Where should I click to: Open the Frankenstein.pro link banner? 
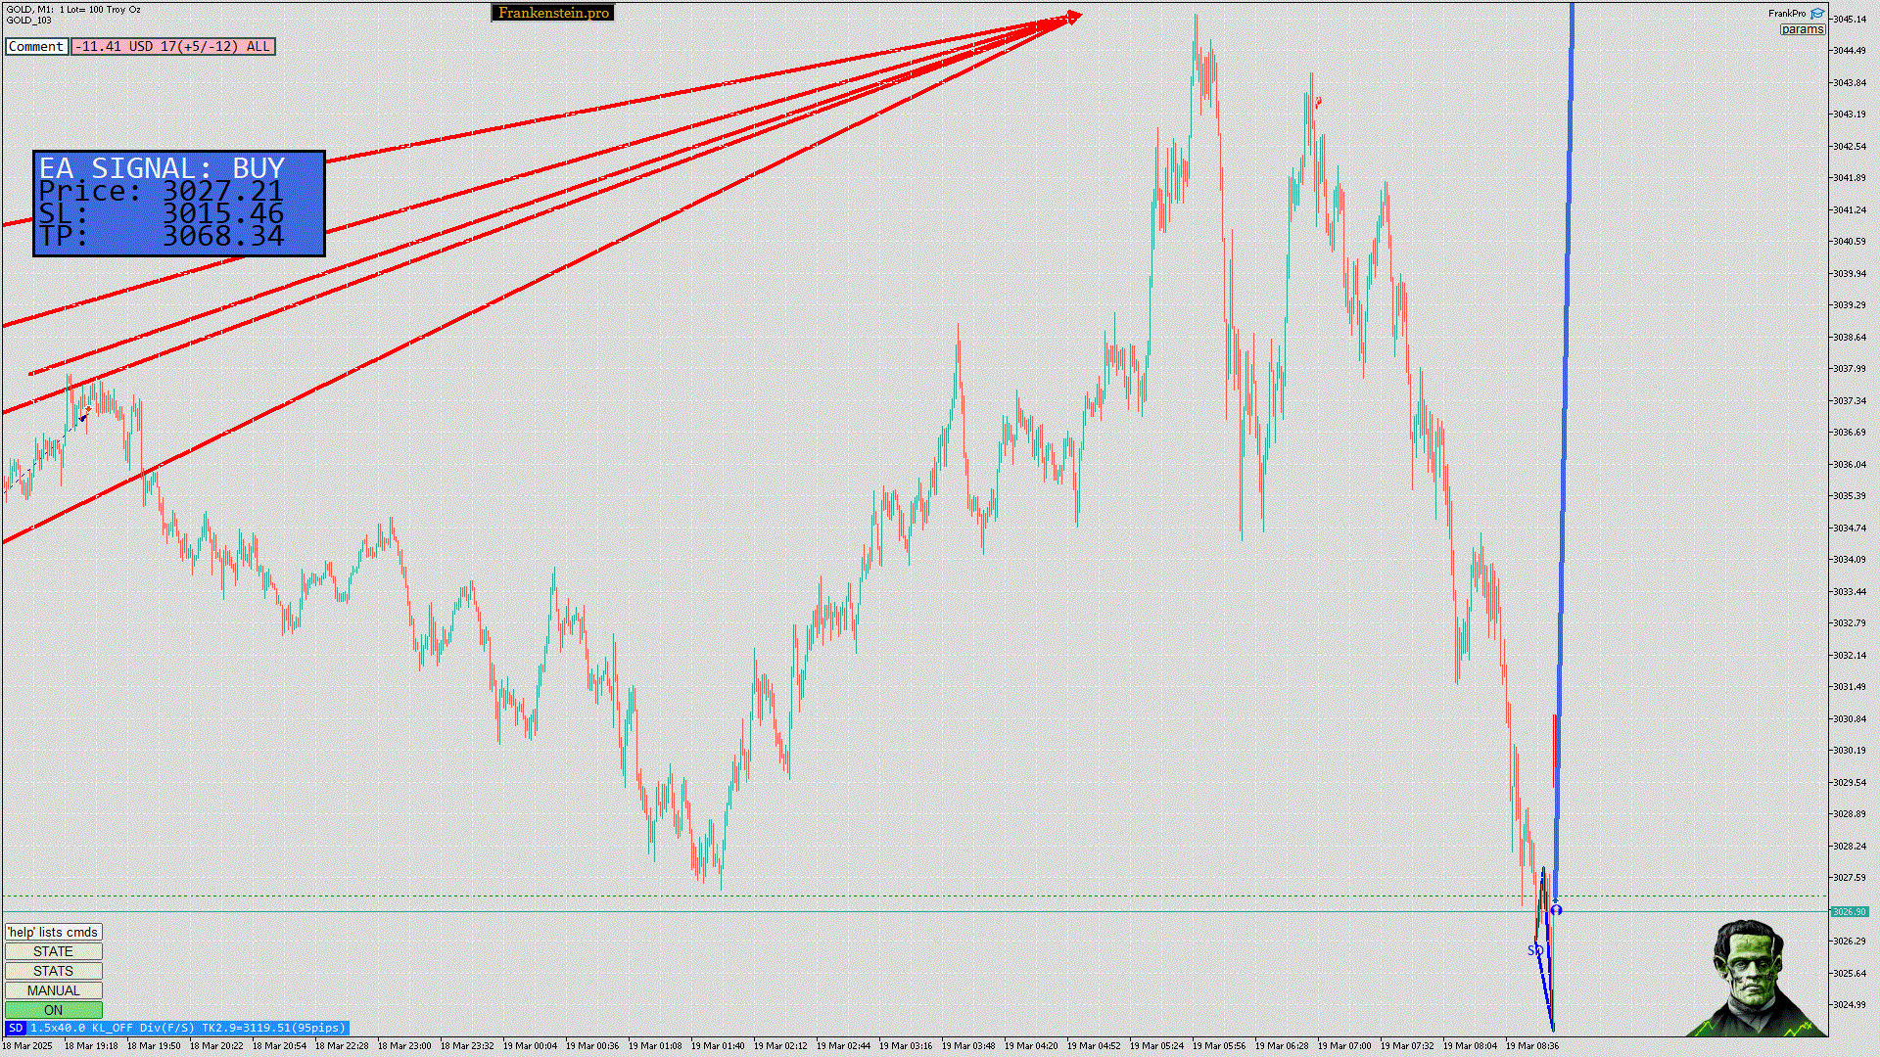[x=553, y=13]
